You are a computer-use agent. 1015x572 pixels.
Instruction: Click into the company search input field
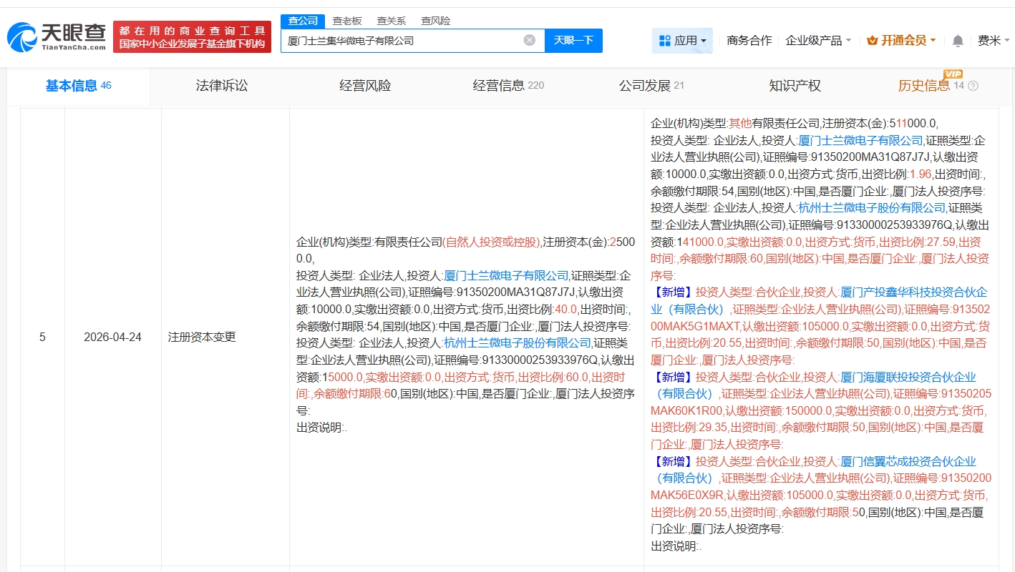pos(401,41)
